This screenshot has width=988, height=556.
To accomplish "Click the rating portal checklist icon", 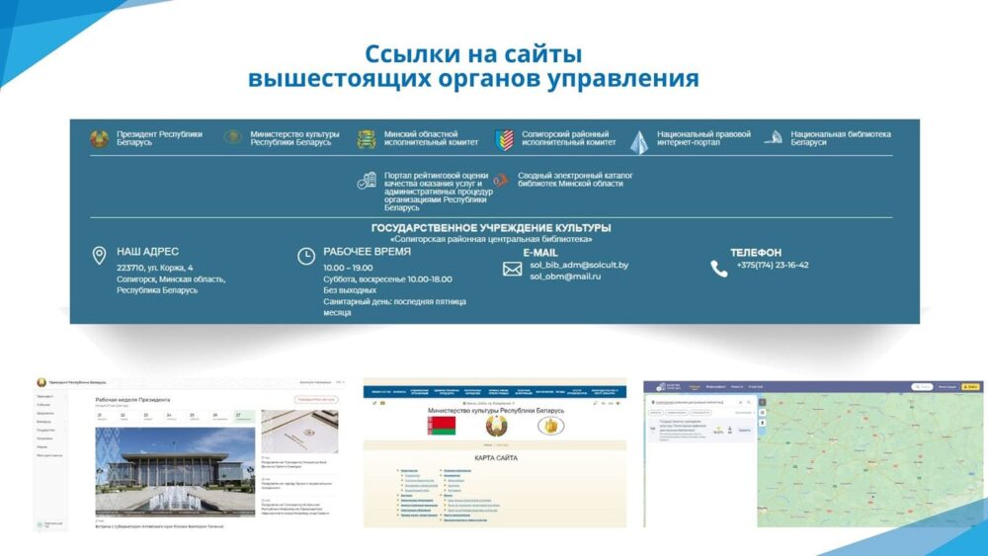I will 367,181.
